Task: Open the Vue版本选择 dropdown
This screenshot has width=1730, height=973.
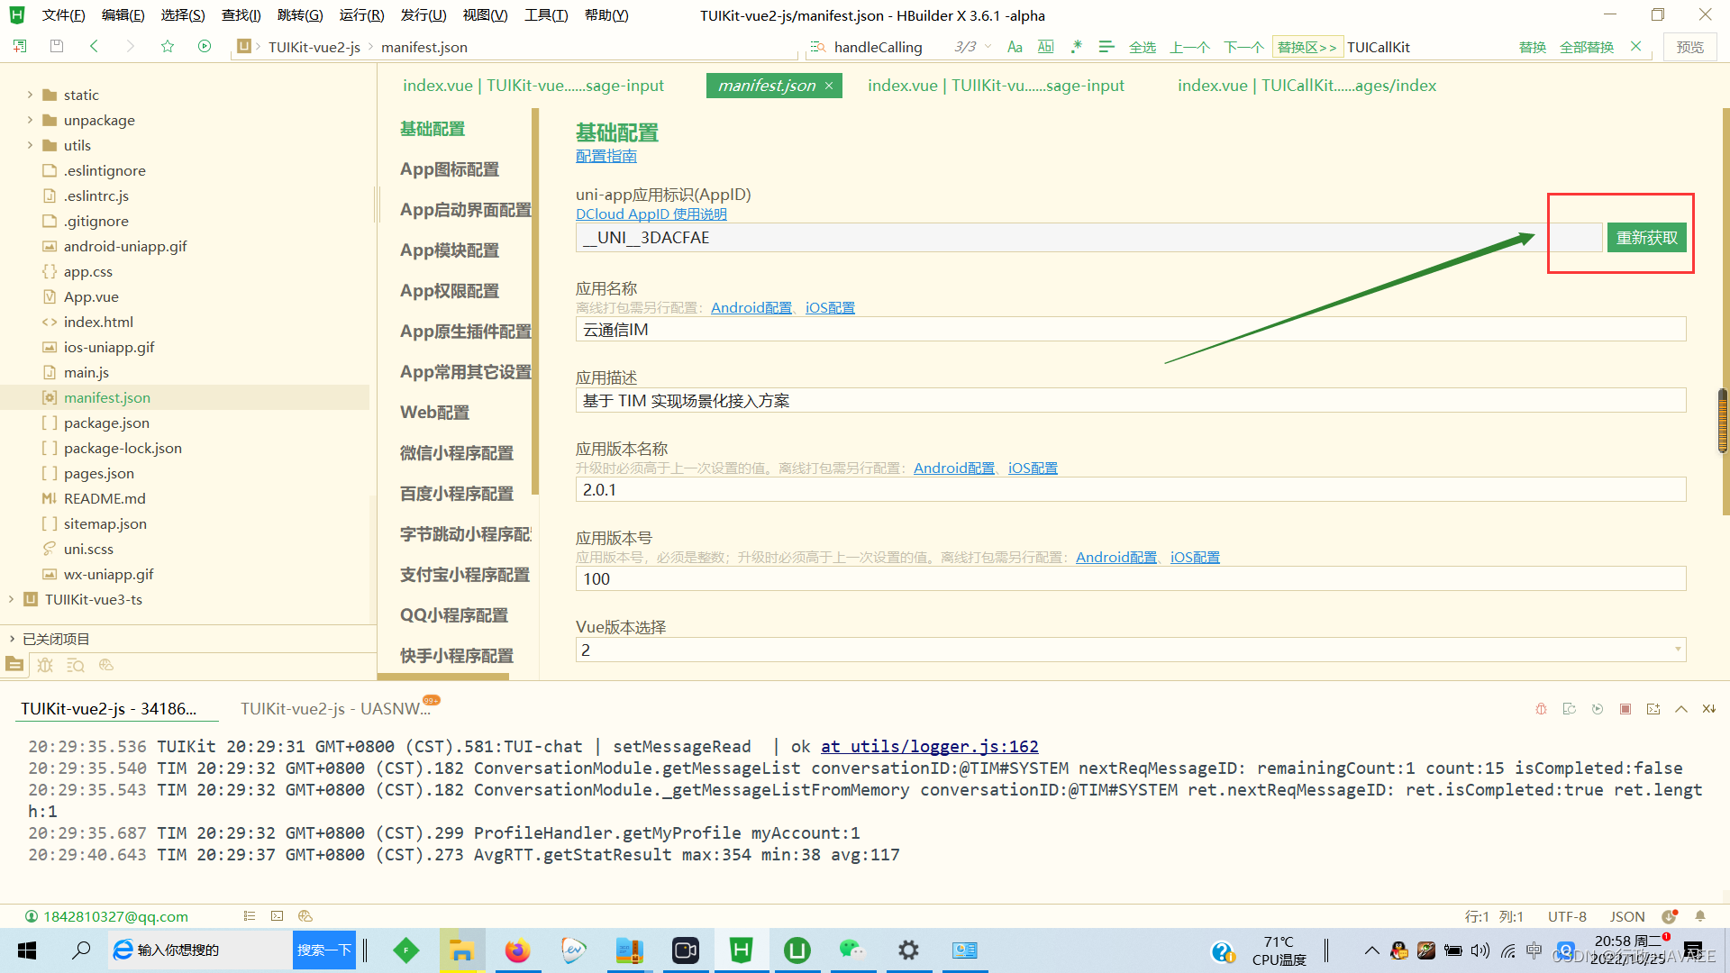Action: [x=1131, y=650]
